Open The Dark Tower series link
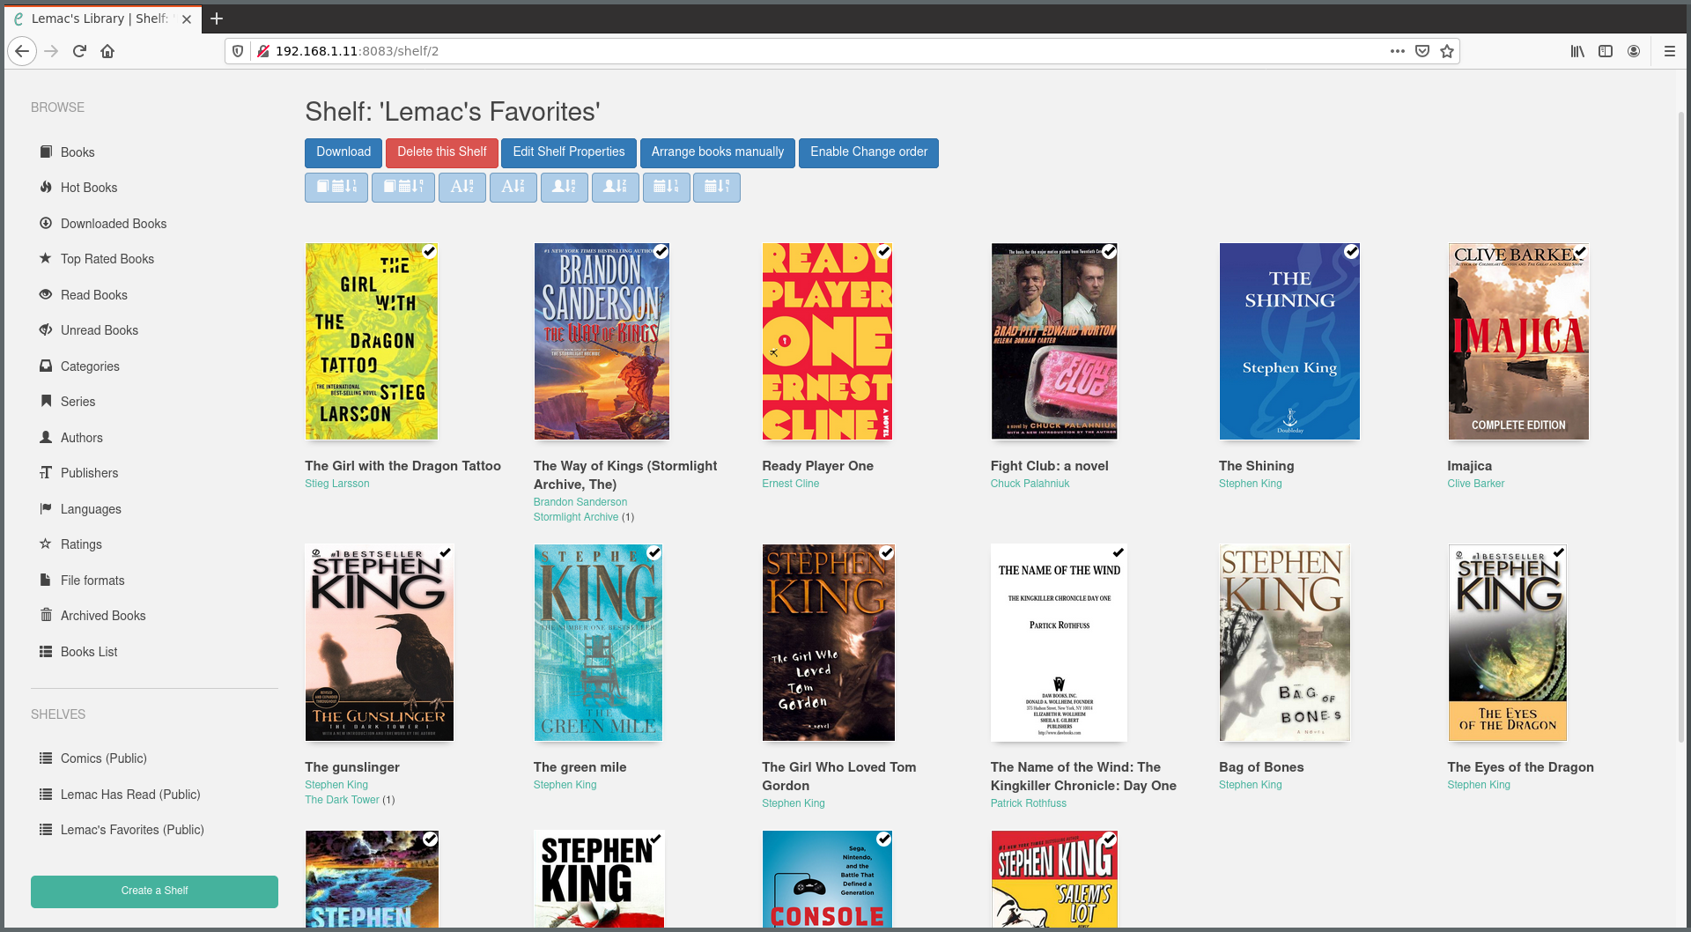 tap(342, 800)
